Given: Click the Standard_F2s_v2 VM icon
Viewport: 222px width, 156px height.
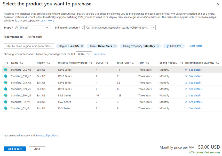Looking at the screenshot, I should pyautogui.click(x=5, y=102).
